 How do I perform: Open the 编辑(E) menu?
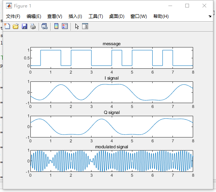pos(34,16)
